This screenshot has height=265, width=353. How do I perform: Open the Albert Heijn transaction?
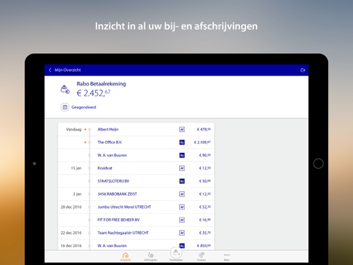[x=136, y=129]
